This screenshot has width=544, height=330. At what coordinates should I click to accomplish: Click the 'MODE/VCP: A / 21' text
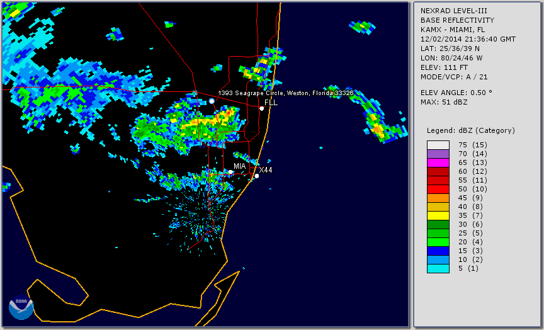pyautogui.click(x=454, y=77)
